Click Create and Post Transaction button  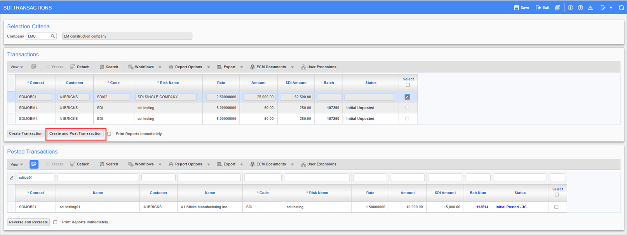pyautogui.click(x=75, y=133)
